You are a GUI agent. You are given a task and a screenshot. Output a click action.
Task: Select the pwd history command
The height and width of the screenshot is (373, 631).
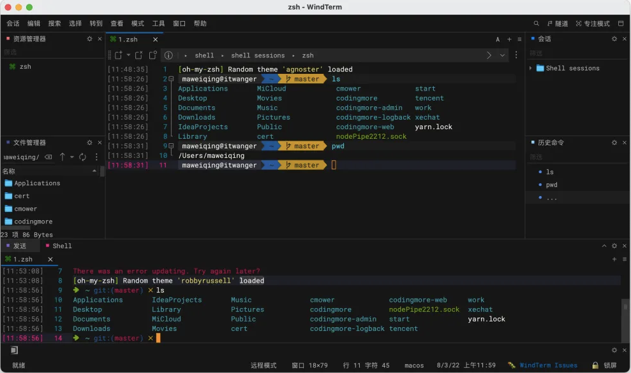[x=551, y=185]
